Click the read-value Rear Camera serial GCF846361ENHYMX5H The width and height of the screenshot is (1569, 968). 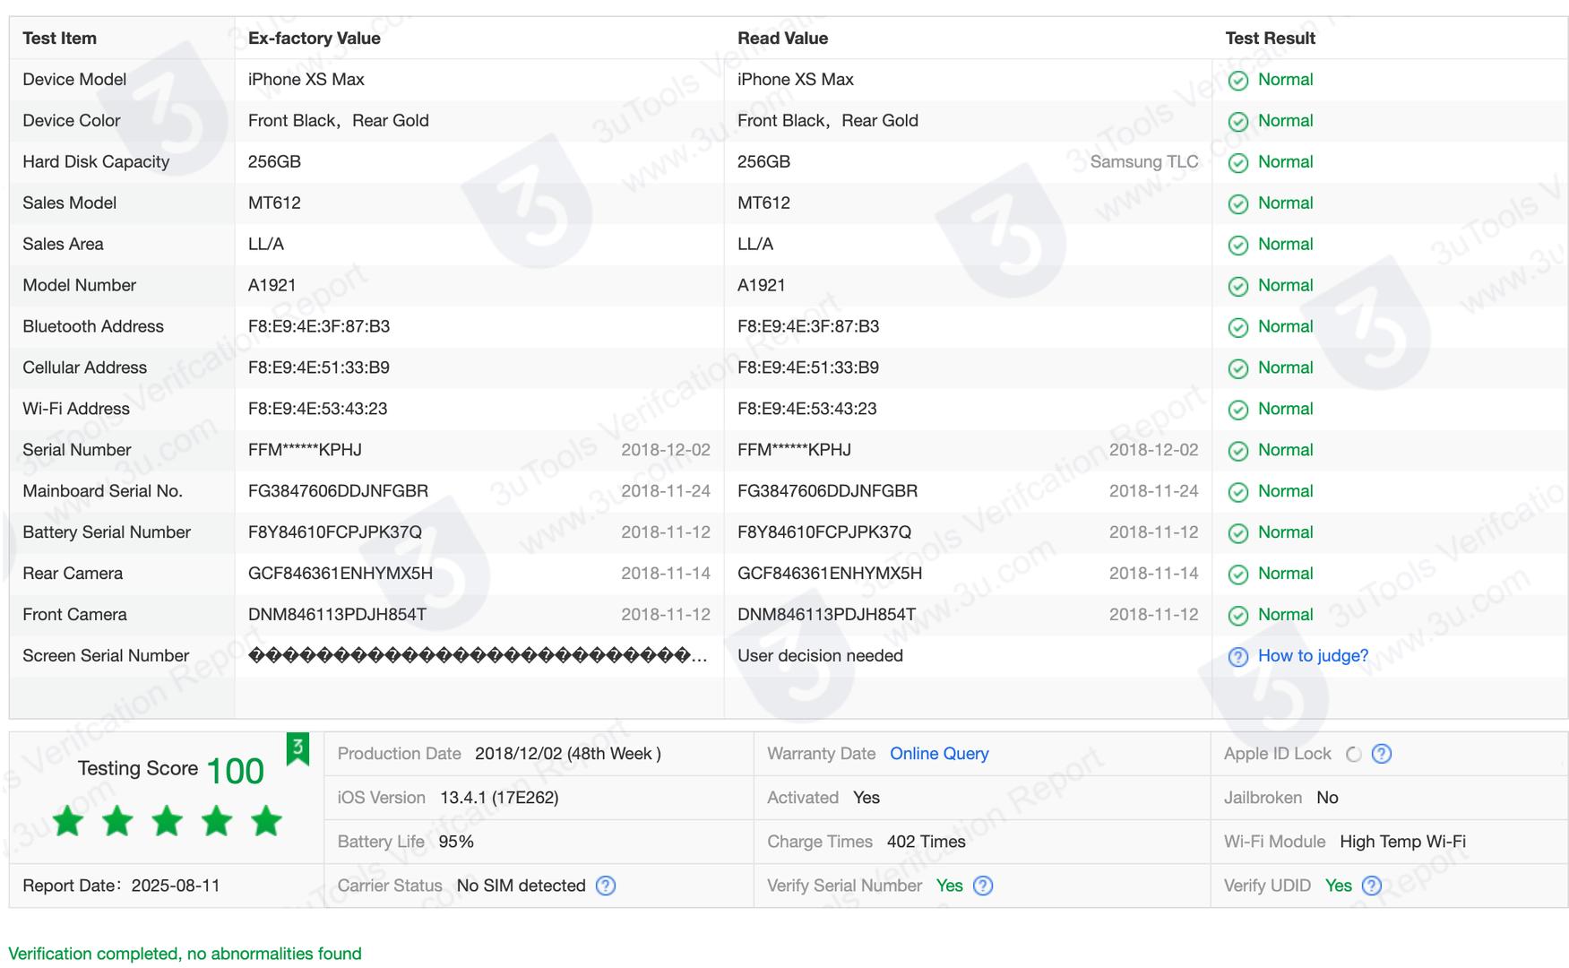830,574
